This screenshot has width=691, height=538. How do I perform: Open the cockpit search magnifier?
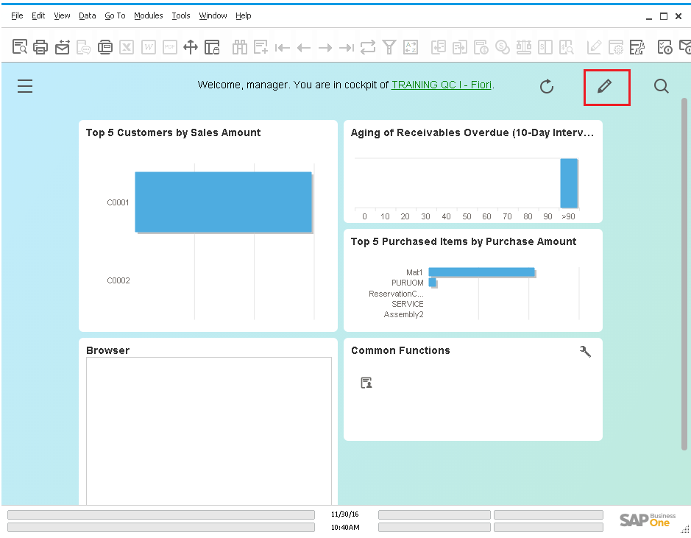(x=661, y=86)
